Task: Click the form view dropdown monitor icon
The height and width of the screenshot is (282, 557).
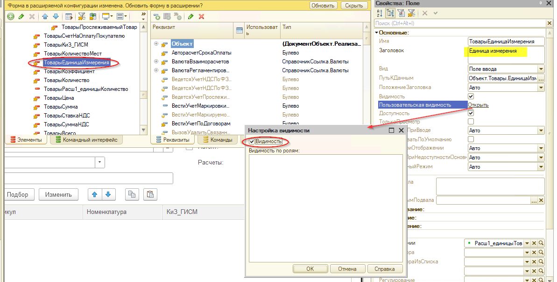Action: (107, 17)
